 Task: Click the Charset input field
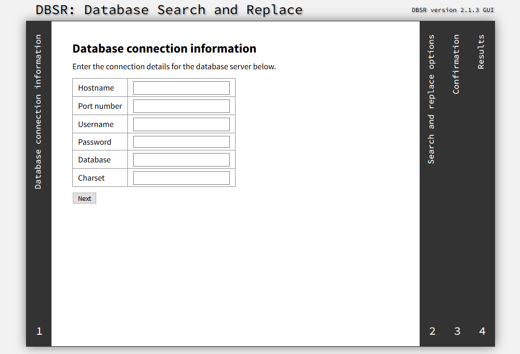(181, 178)
